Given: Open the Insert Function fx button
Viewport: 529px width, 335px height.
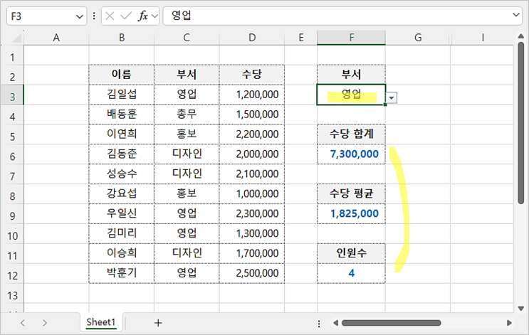Looking at the screenshot, I should (143, 16).
